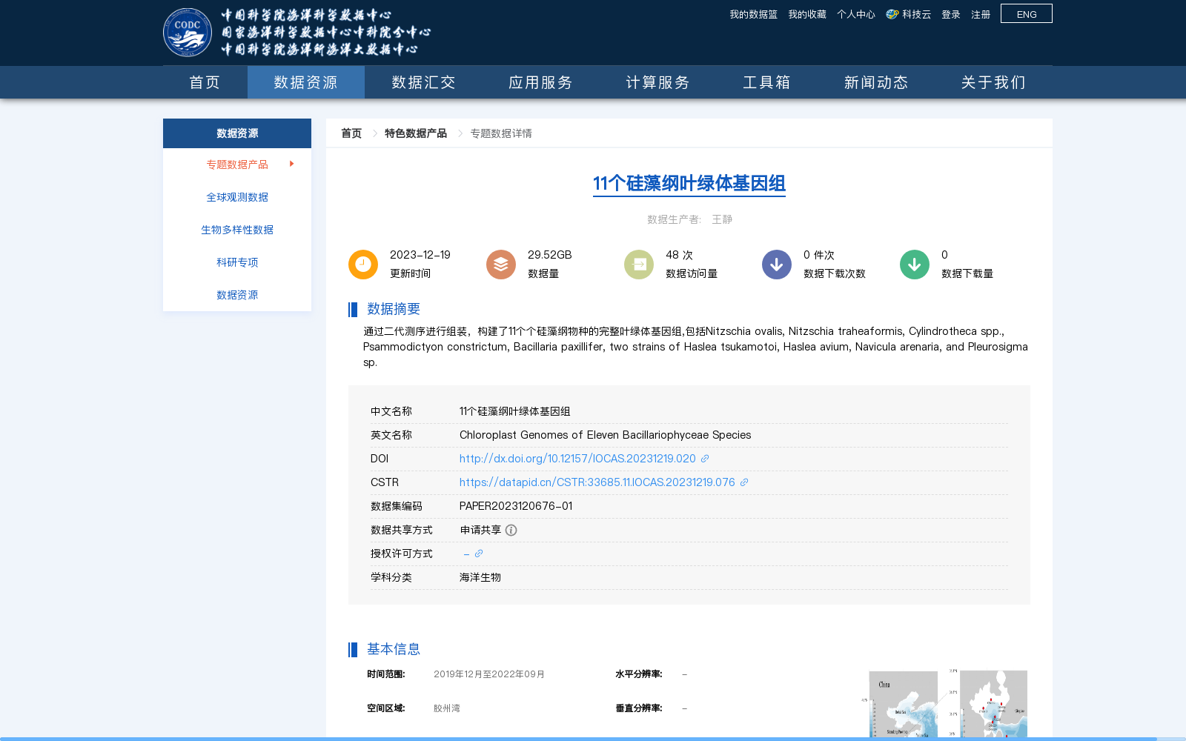Click the 29.52GB data volume value
Image resolution: width=1186 pixels, height=741 pixels.
[x=550, y=255]
